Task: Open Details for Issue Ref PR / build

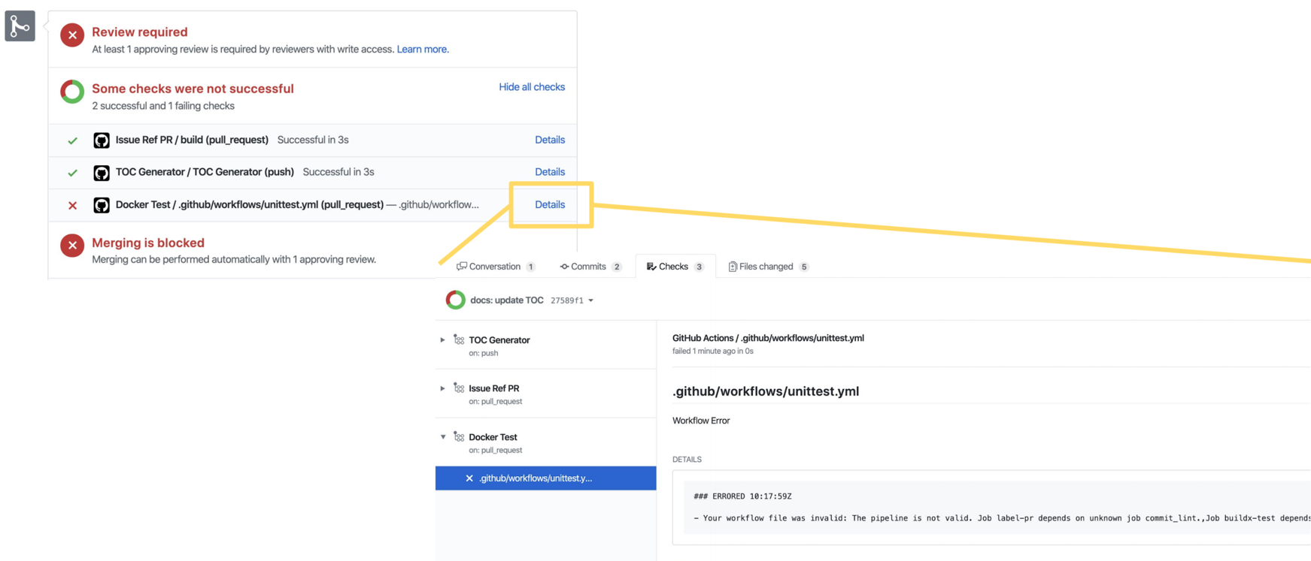Action: (x=550, y=140)
